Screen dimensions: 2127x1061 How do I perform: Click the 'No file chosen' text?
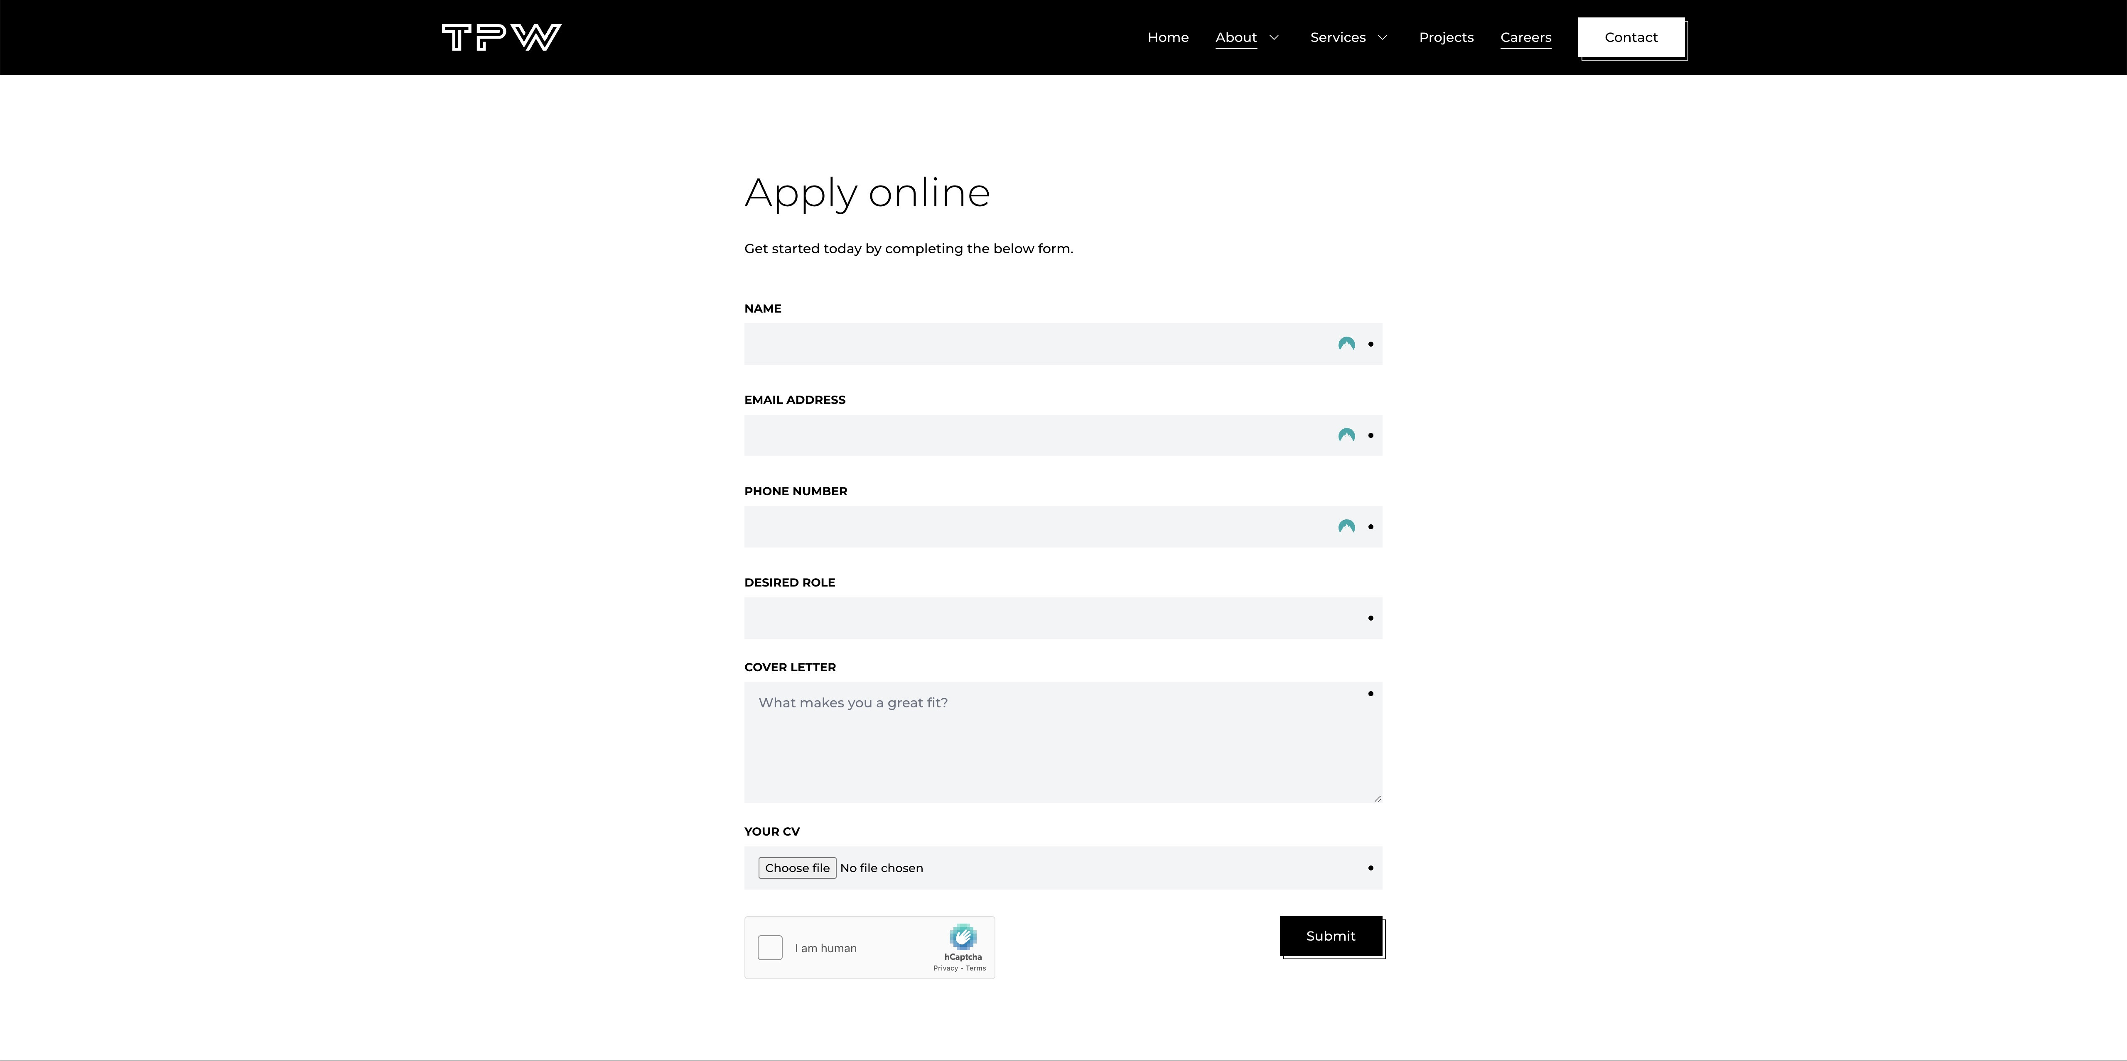click(x=882, y=868)
